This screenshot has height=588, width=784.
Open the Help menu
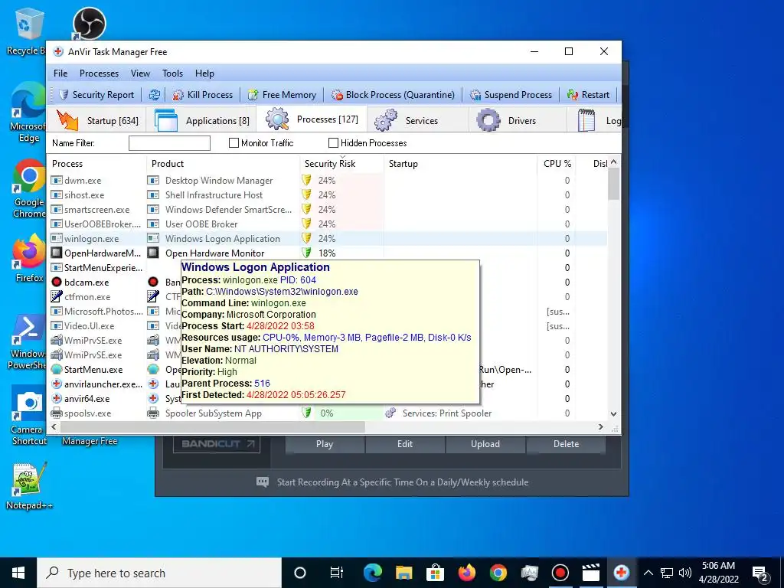pos(204,73)
